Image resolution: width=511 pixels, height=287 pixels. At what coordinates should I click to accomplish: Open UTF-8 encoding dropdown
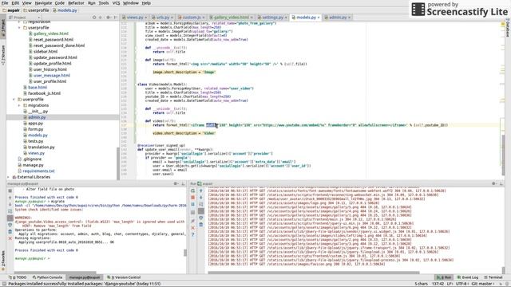click(x=462, y=284)
